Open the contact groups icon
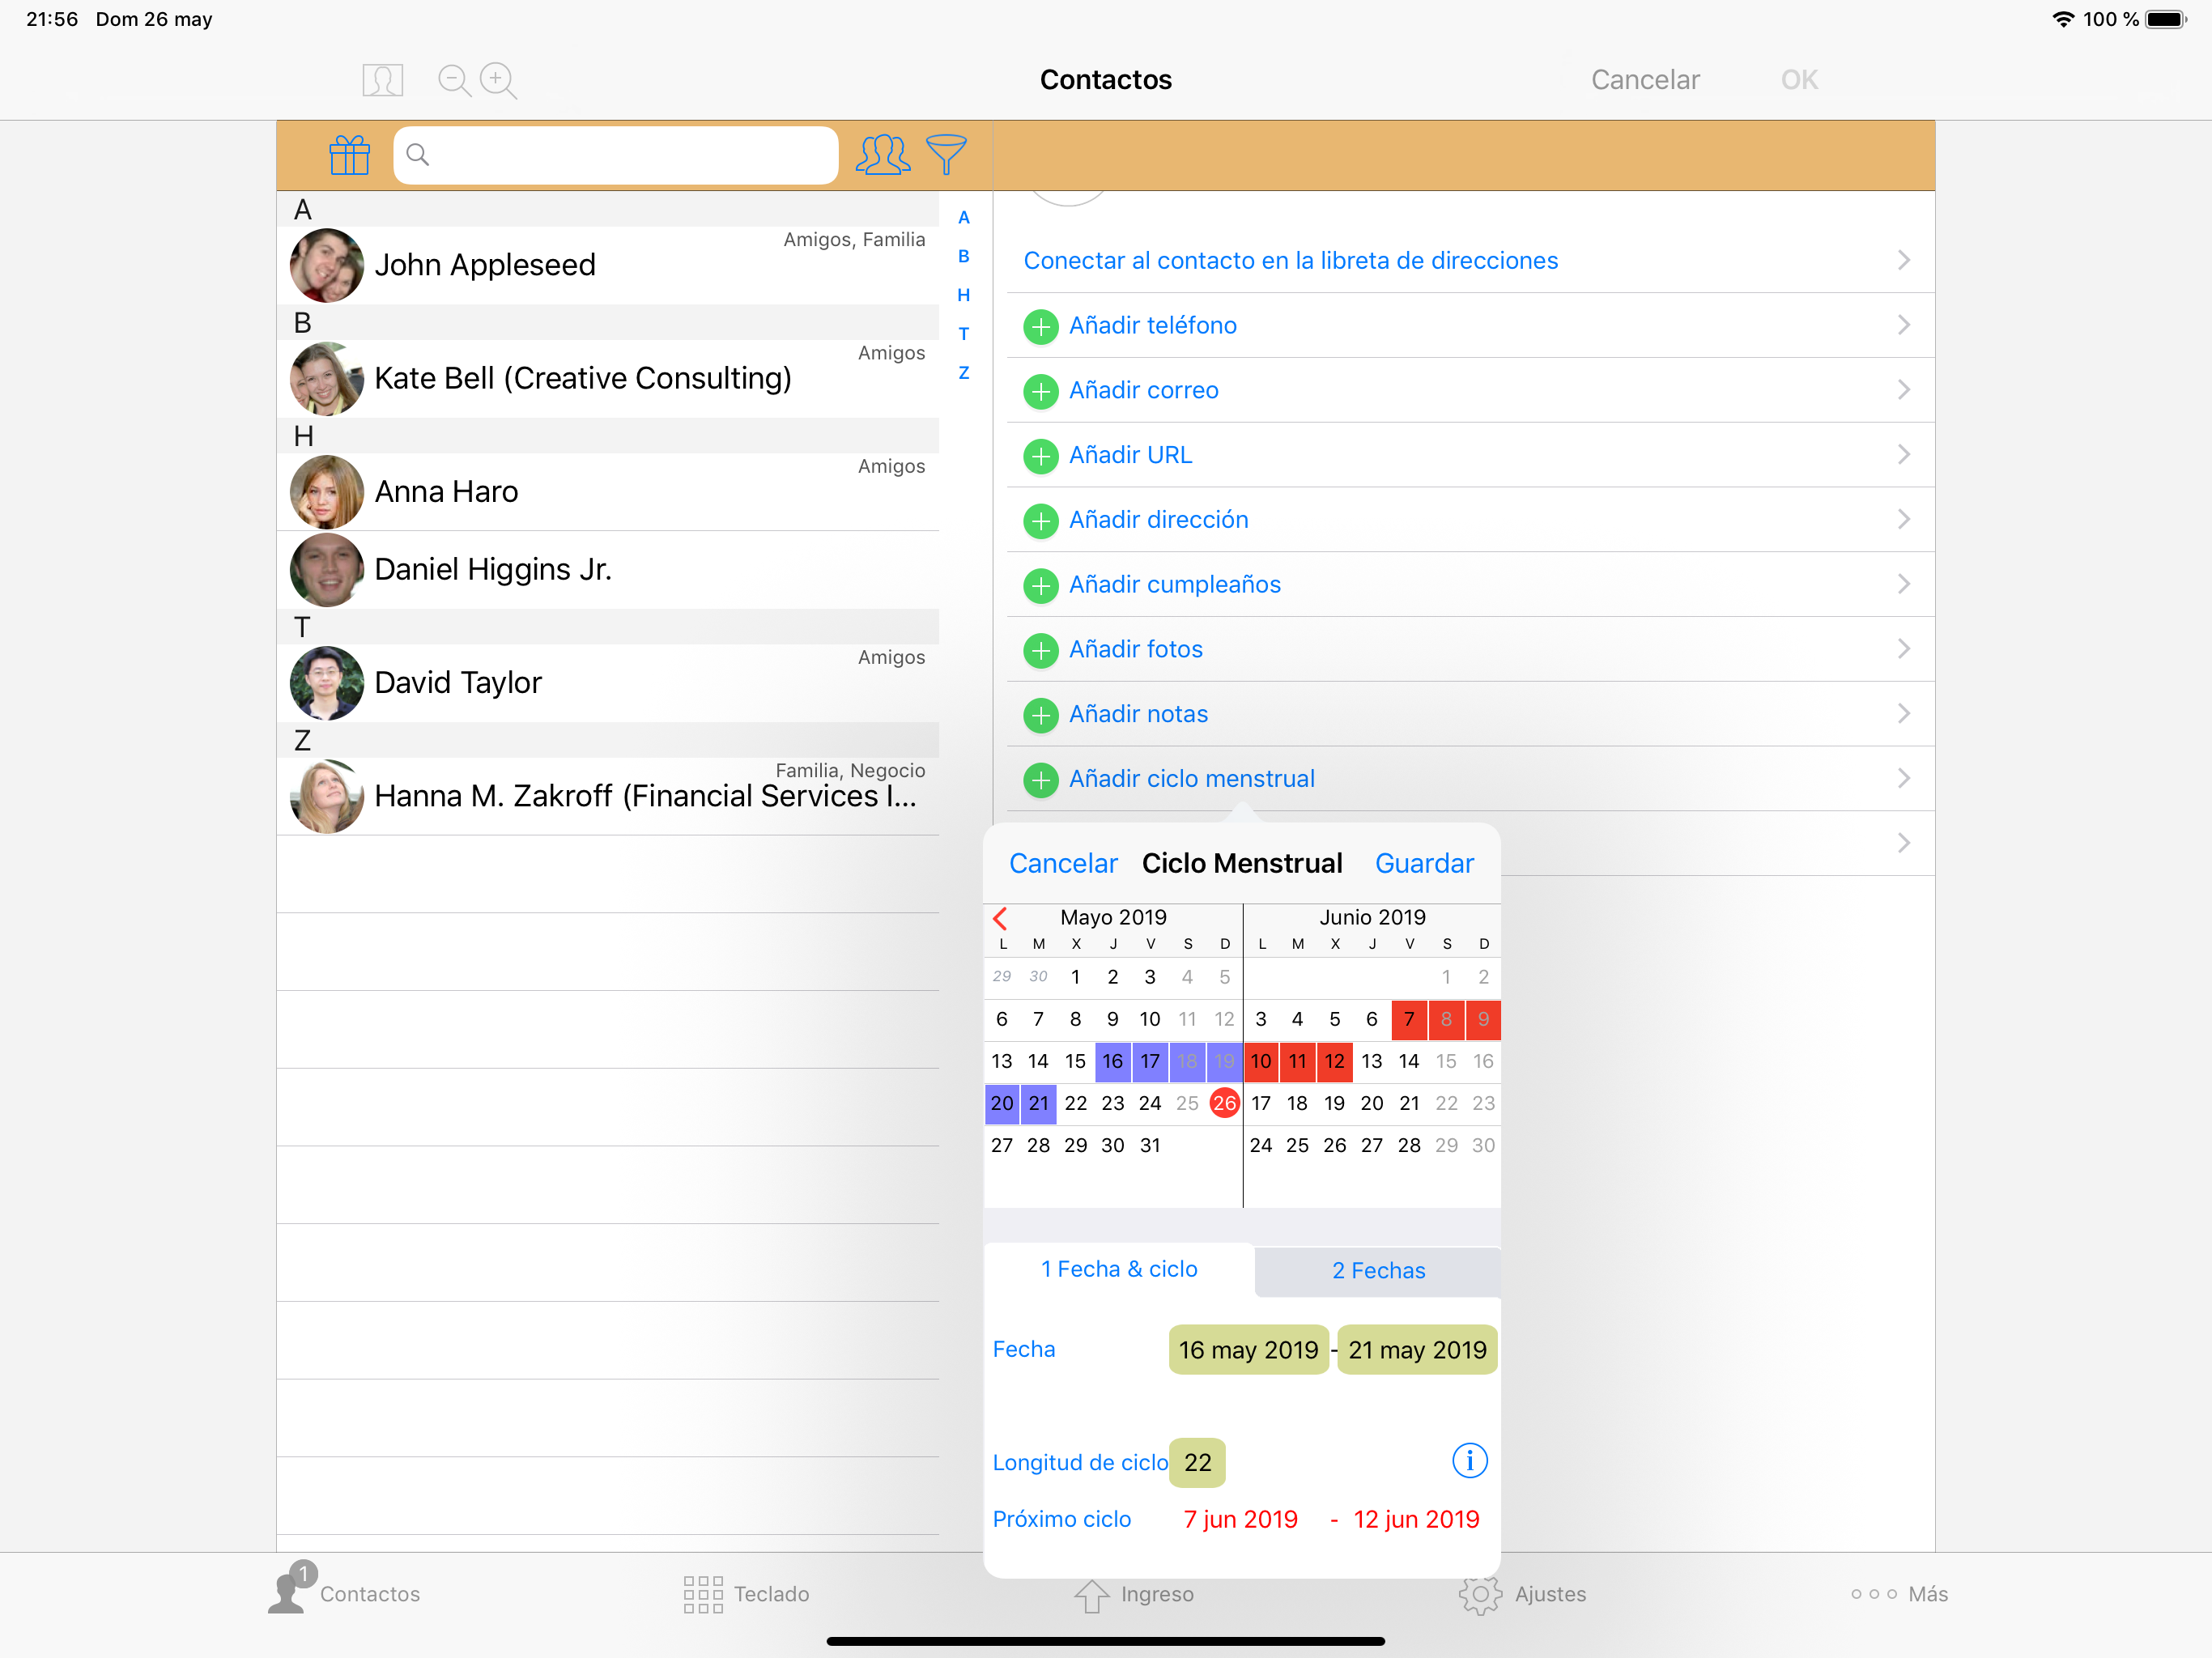2212x1658 pixels. click(x=882, y=155)
